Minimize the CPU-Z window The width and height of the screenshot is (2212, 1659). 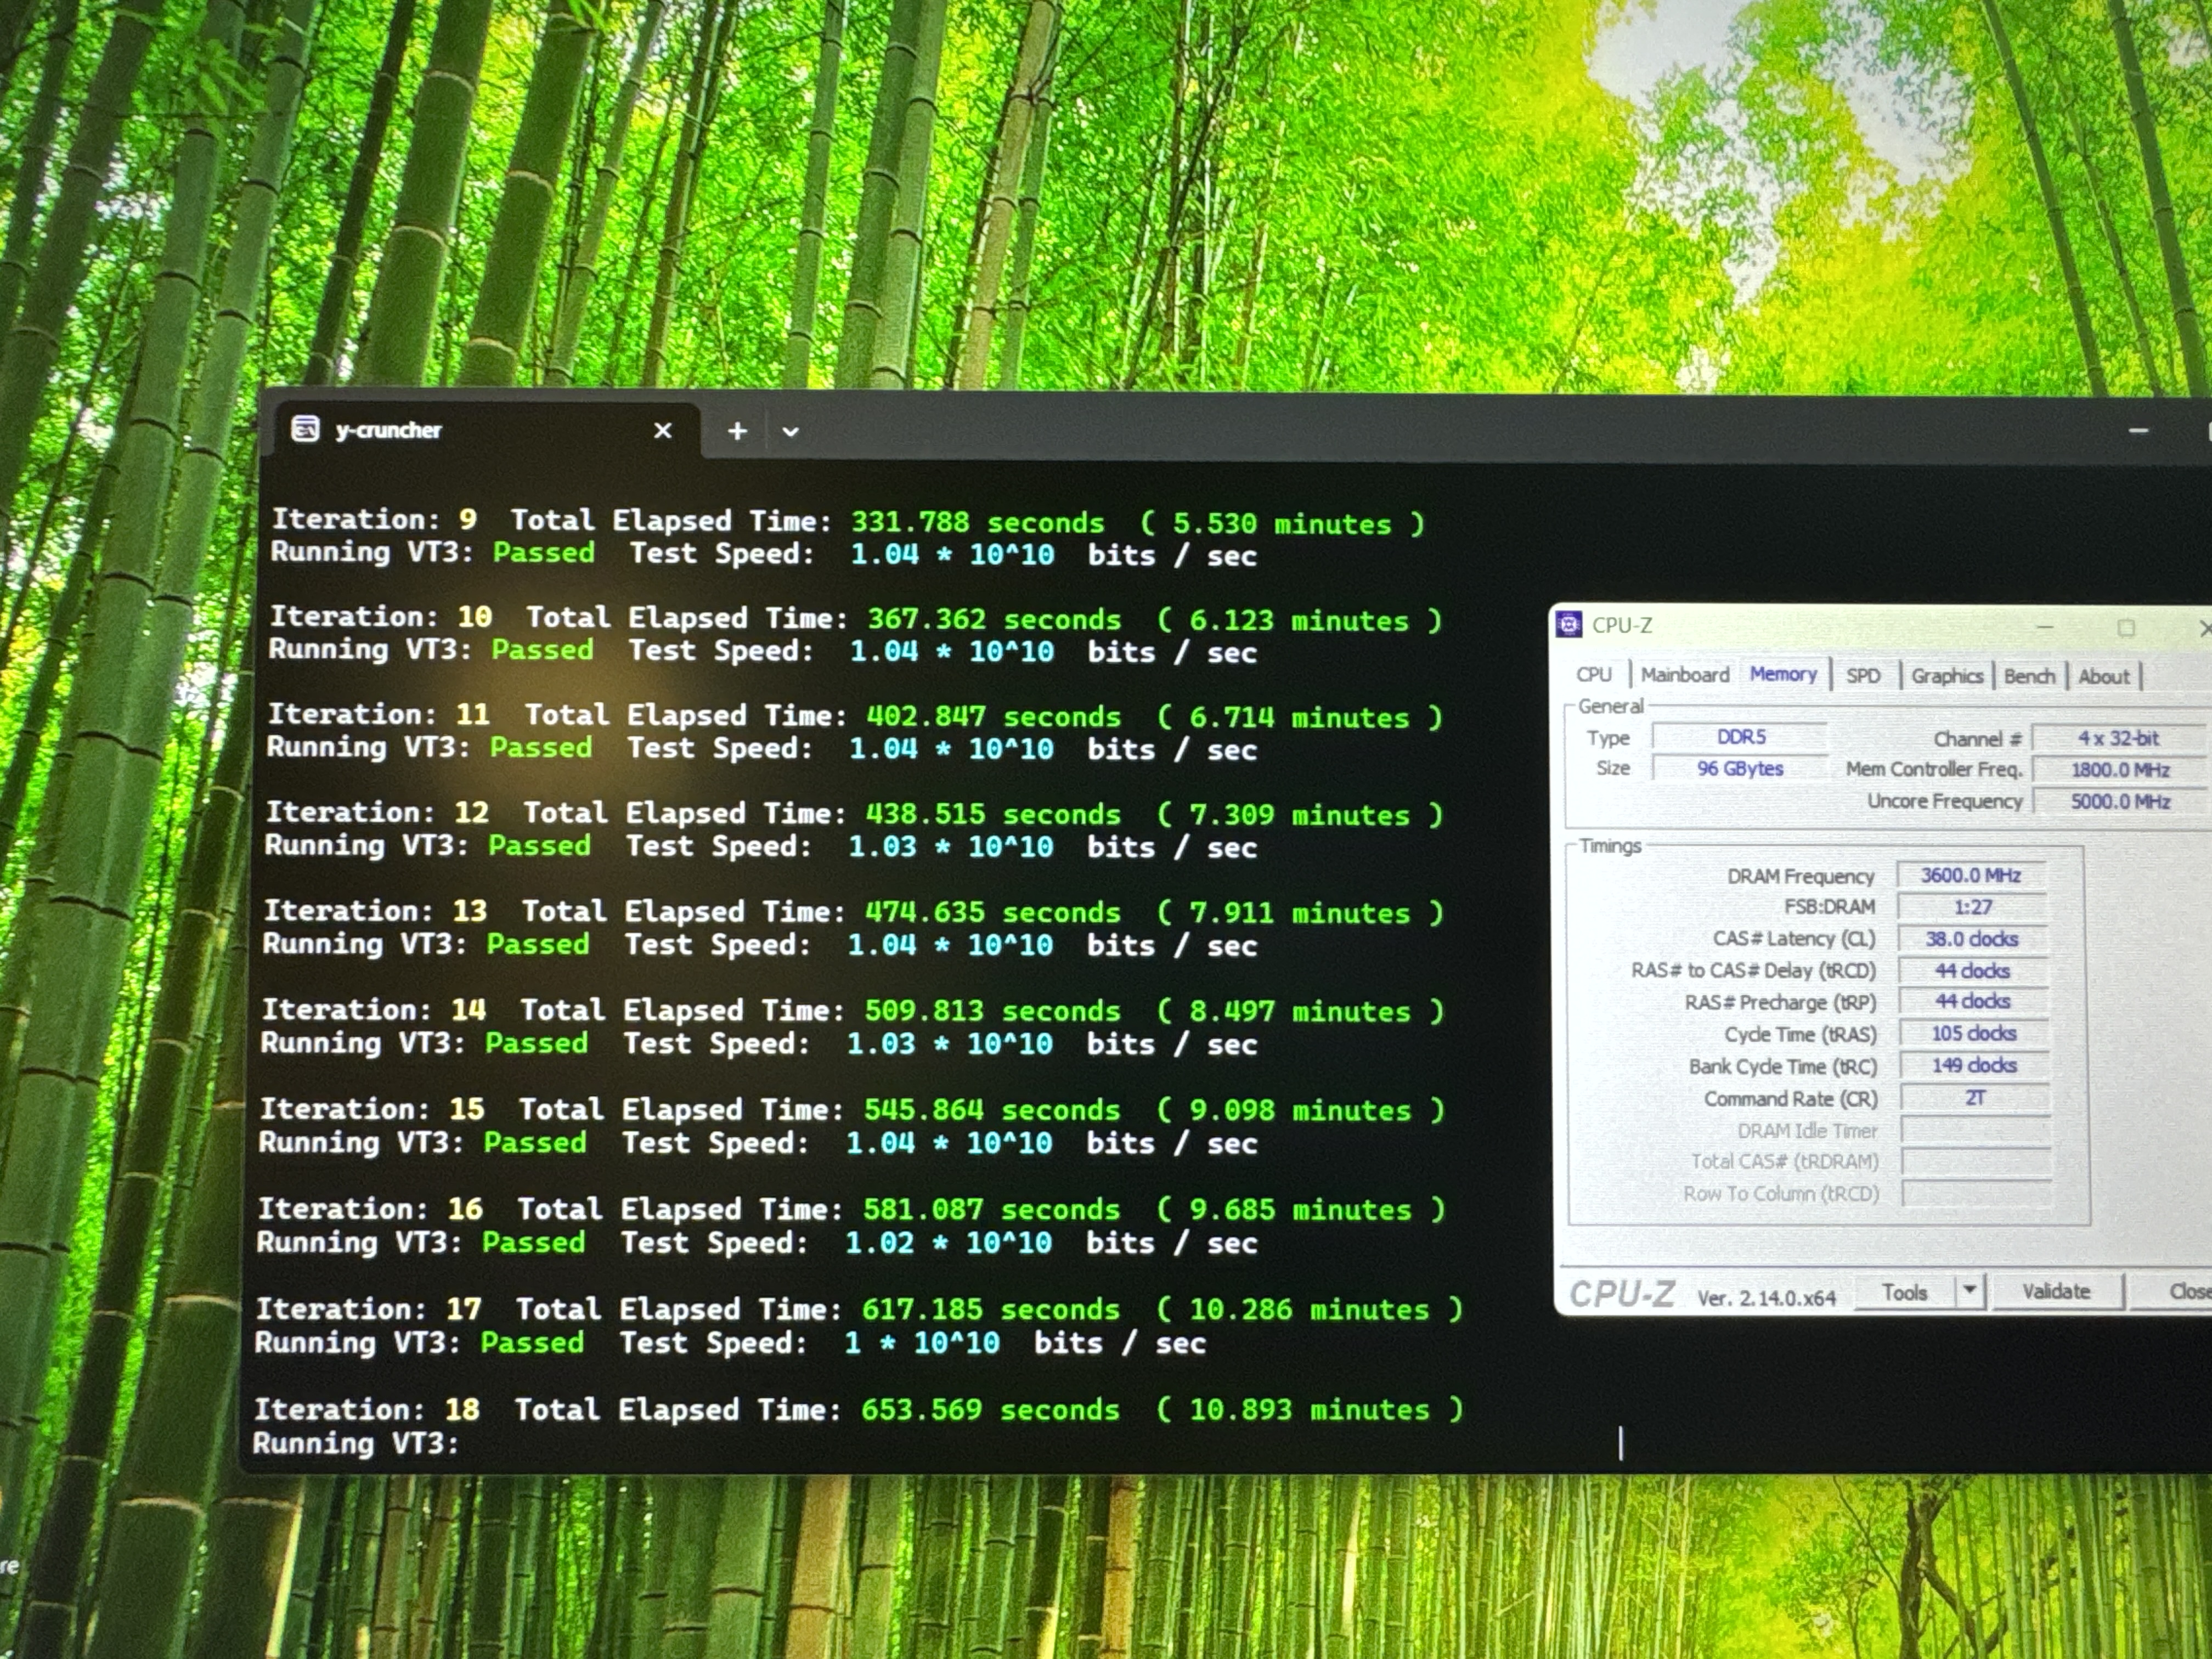(2045, 627)
